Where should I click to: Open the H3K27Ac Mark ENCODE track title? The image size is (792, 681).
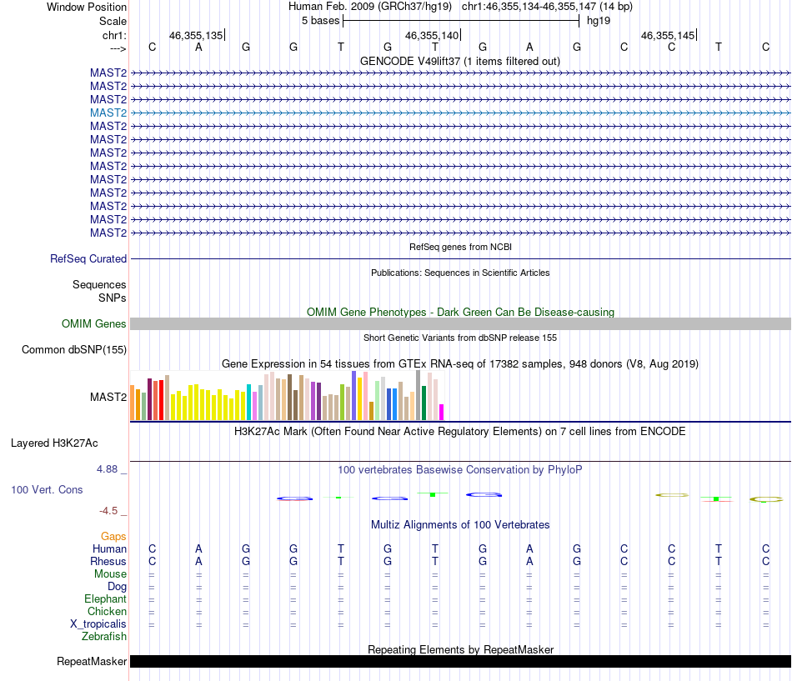(x=460, y=432)
